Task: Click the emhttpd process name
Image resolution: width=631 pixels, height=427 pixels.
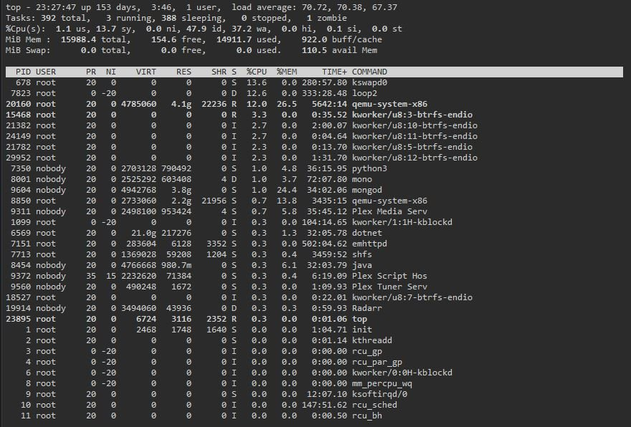Action: 369,244
